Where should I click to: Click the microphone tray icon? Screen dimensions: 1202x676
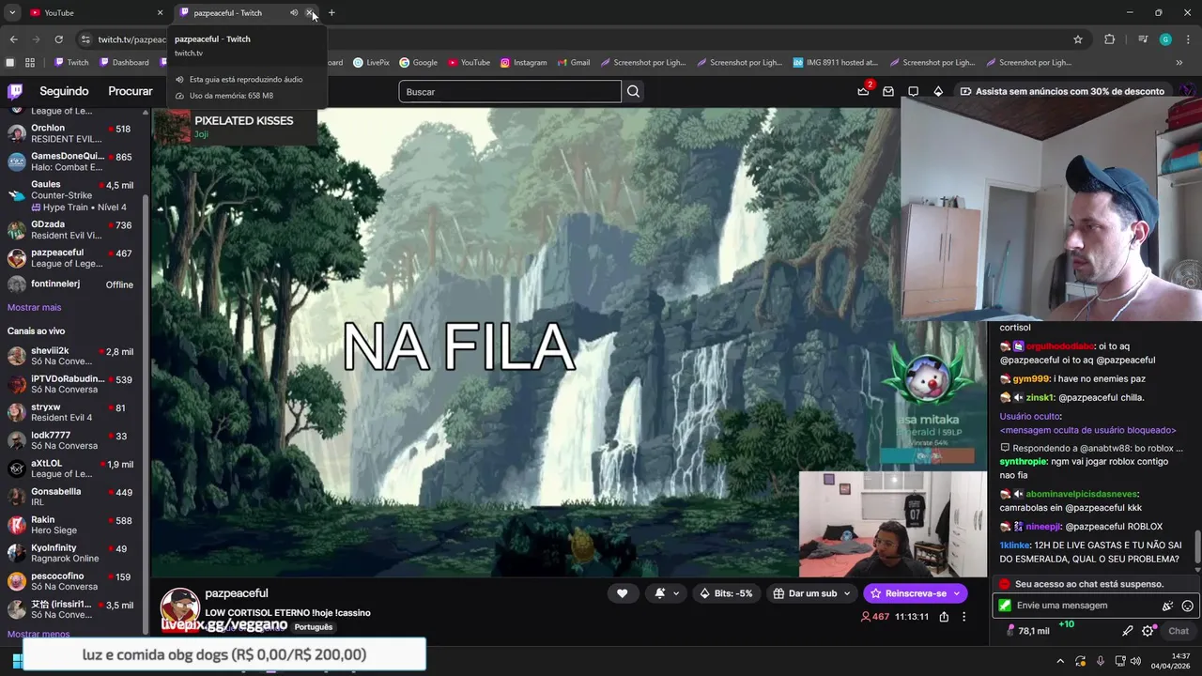[1101, 661]
